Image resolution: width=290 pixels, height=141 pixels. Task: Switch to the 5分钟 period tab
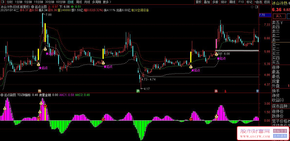[x=28, y=2]
